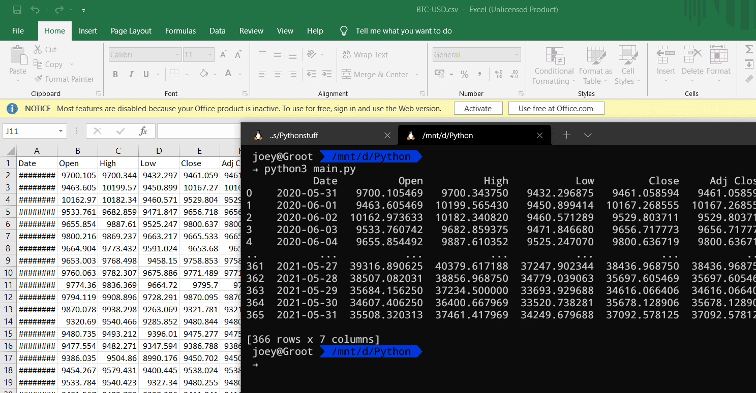The height and width of the screenshot is (393, 756).
Task: Toggle Wrap Text option
Action: click(x=365, y=54)
